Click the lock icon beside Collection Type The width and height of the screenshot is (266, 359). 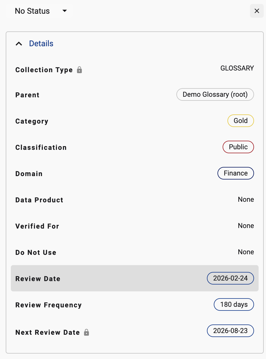pyautogui.click(x=80, y=70)
